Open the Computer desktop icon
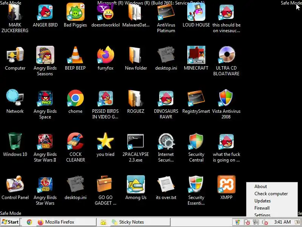The height and width of the screenshot is (227, 302). [15, 55]
